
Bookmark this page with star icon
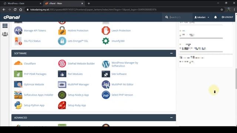point(222,10)
